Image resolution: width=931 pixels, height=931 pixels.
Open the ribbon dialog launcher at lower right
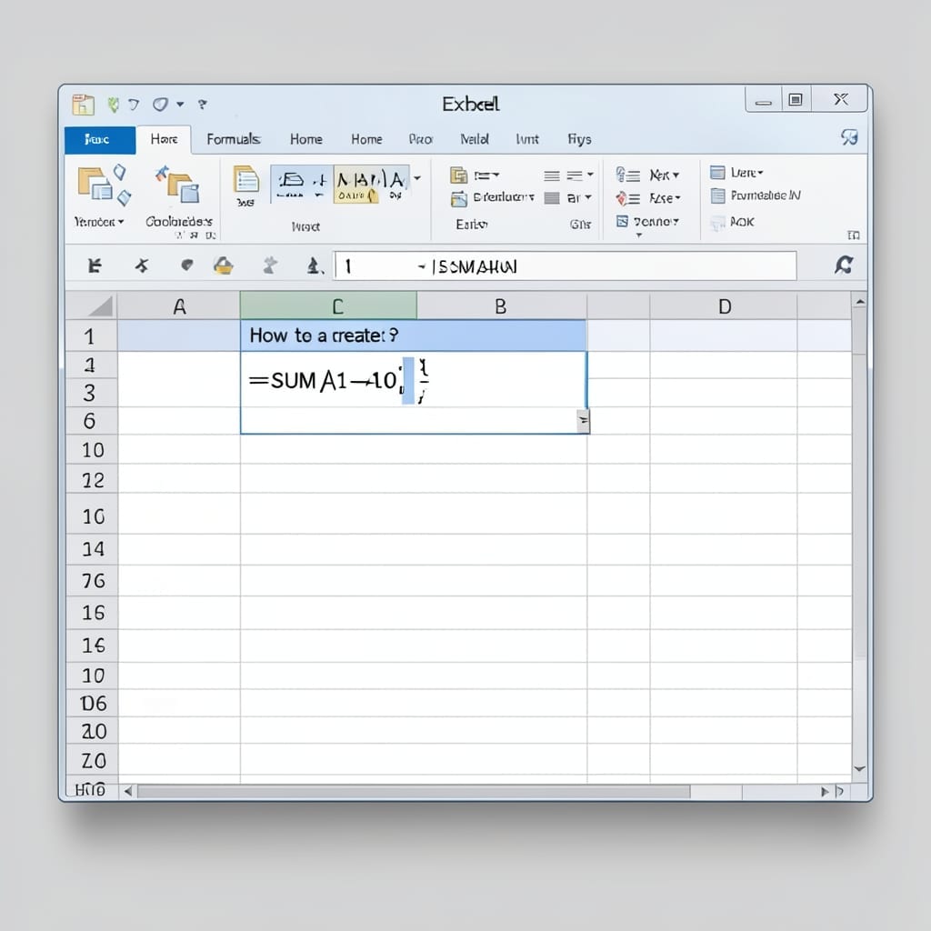pyautogui.click(x=853, y=235)
